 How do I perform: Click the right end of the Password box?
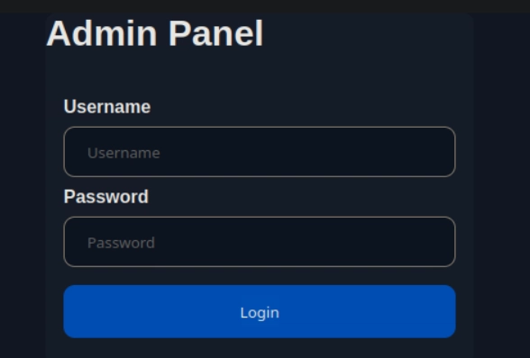pyautogui.click(x=440, y=242)
